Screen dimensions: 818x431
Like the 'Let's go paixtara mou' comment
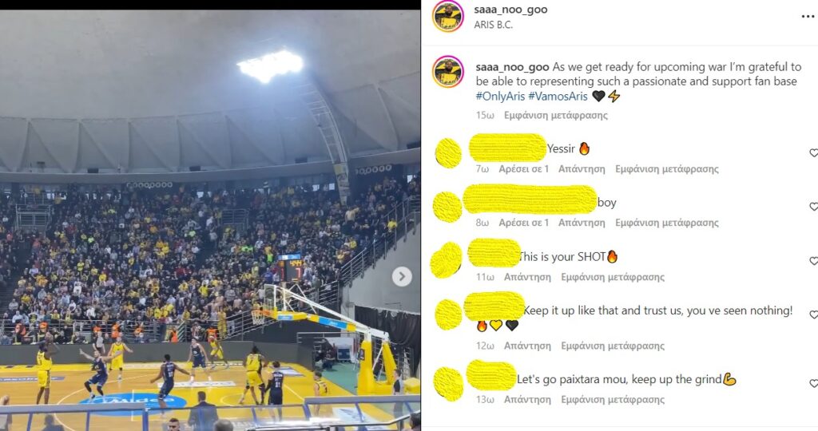click(x=813, y=383)
